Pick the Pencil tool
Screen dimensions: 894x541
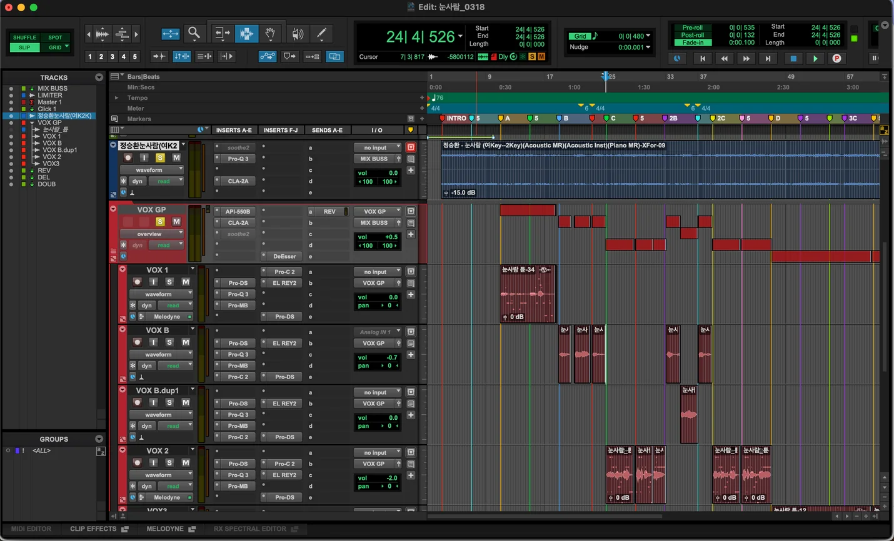point(321,34)
